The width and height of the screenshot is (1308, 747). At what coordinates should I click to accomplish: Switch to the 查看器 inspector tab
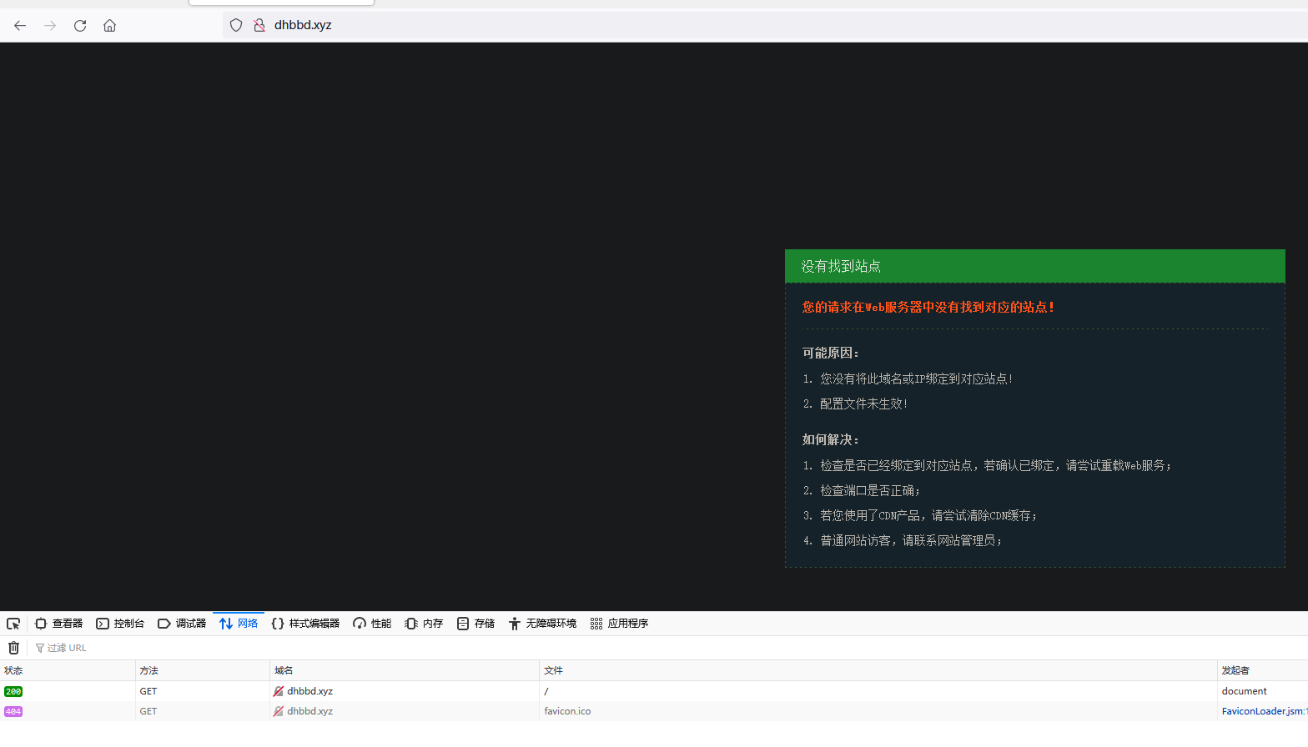click(58, 624)
